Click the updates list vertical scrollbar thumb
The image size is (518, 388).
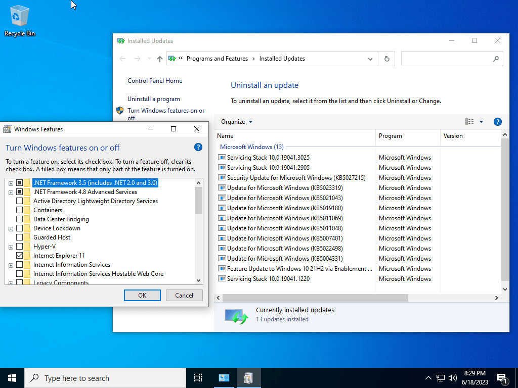pos(505,210)
